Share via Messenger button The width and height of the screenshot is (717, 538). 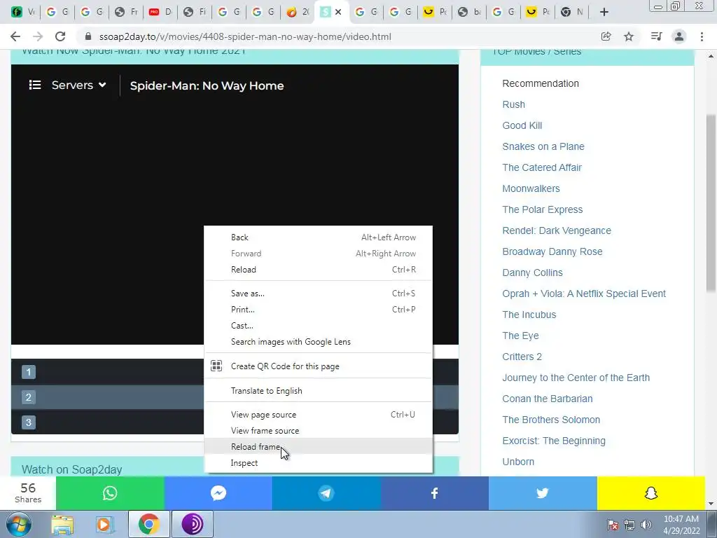point(218,492)
